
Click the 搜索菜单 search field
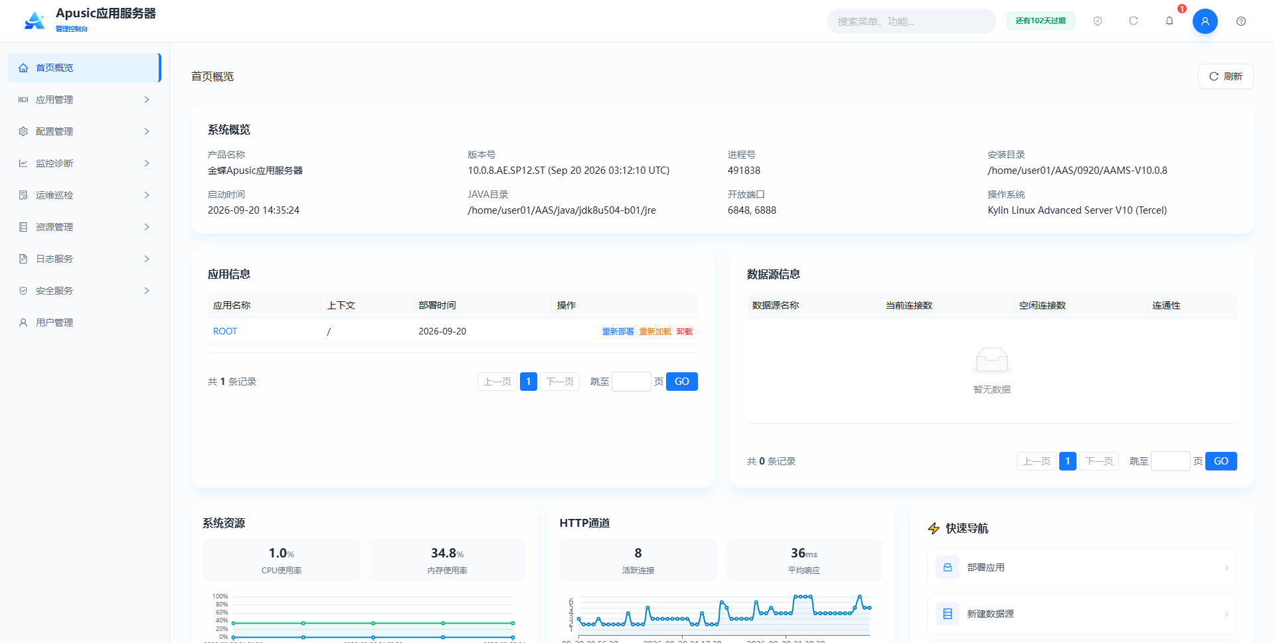(x=911, y=21)
